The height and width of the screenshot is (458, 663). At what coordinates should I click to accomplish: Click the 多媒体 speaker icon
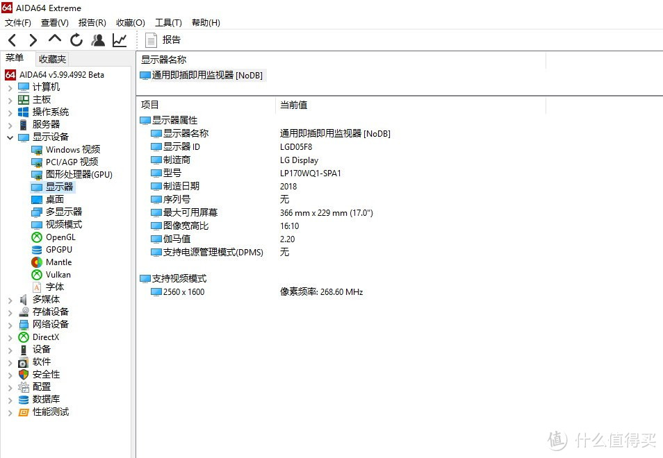tap(24, 300)
